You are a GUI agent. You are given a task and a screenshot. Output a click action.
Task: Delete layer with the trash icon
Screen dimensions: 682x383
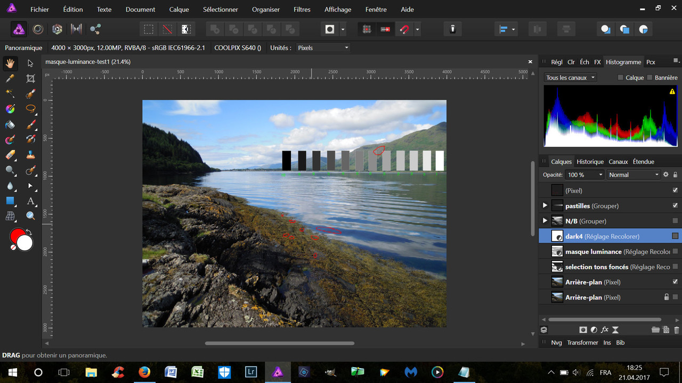pyautogui.click(x=677, y=330)
